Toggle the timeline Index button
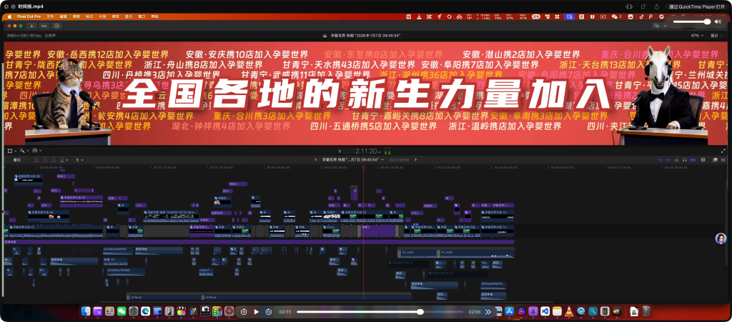 point(17,159)
